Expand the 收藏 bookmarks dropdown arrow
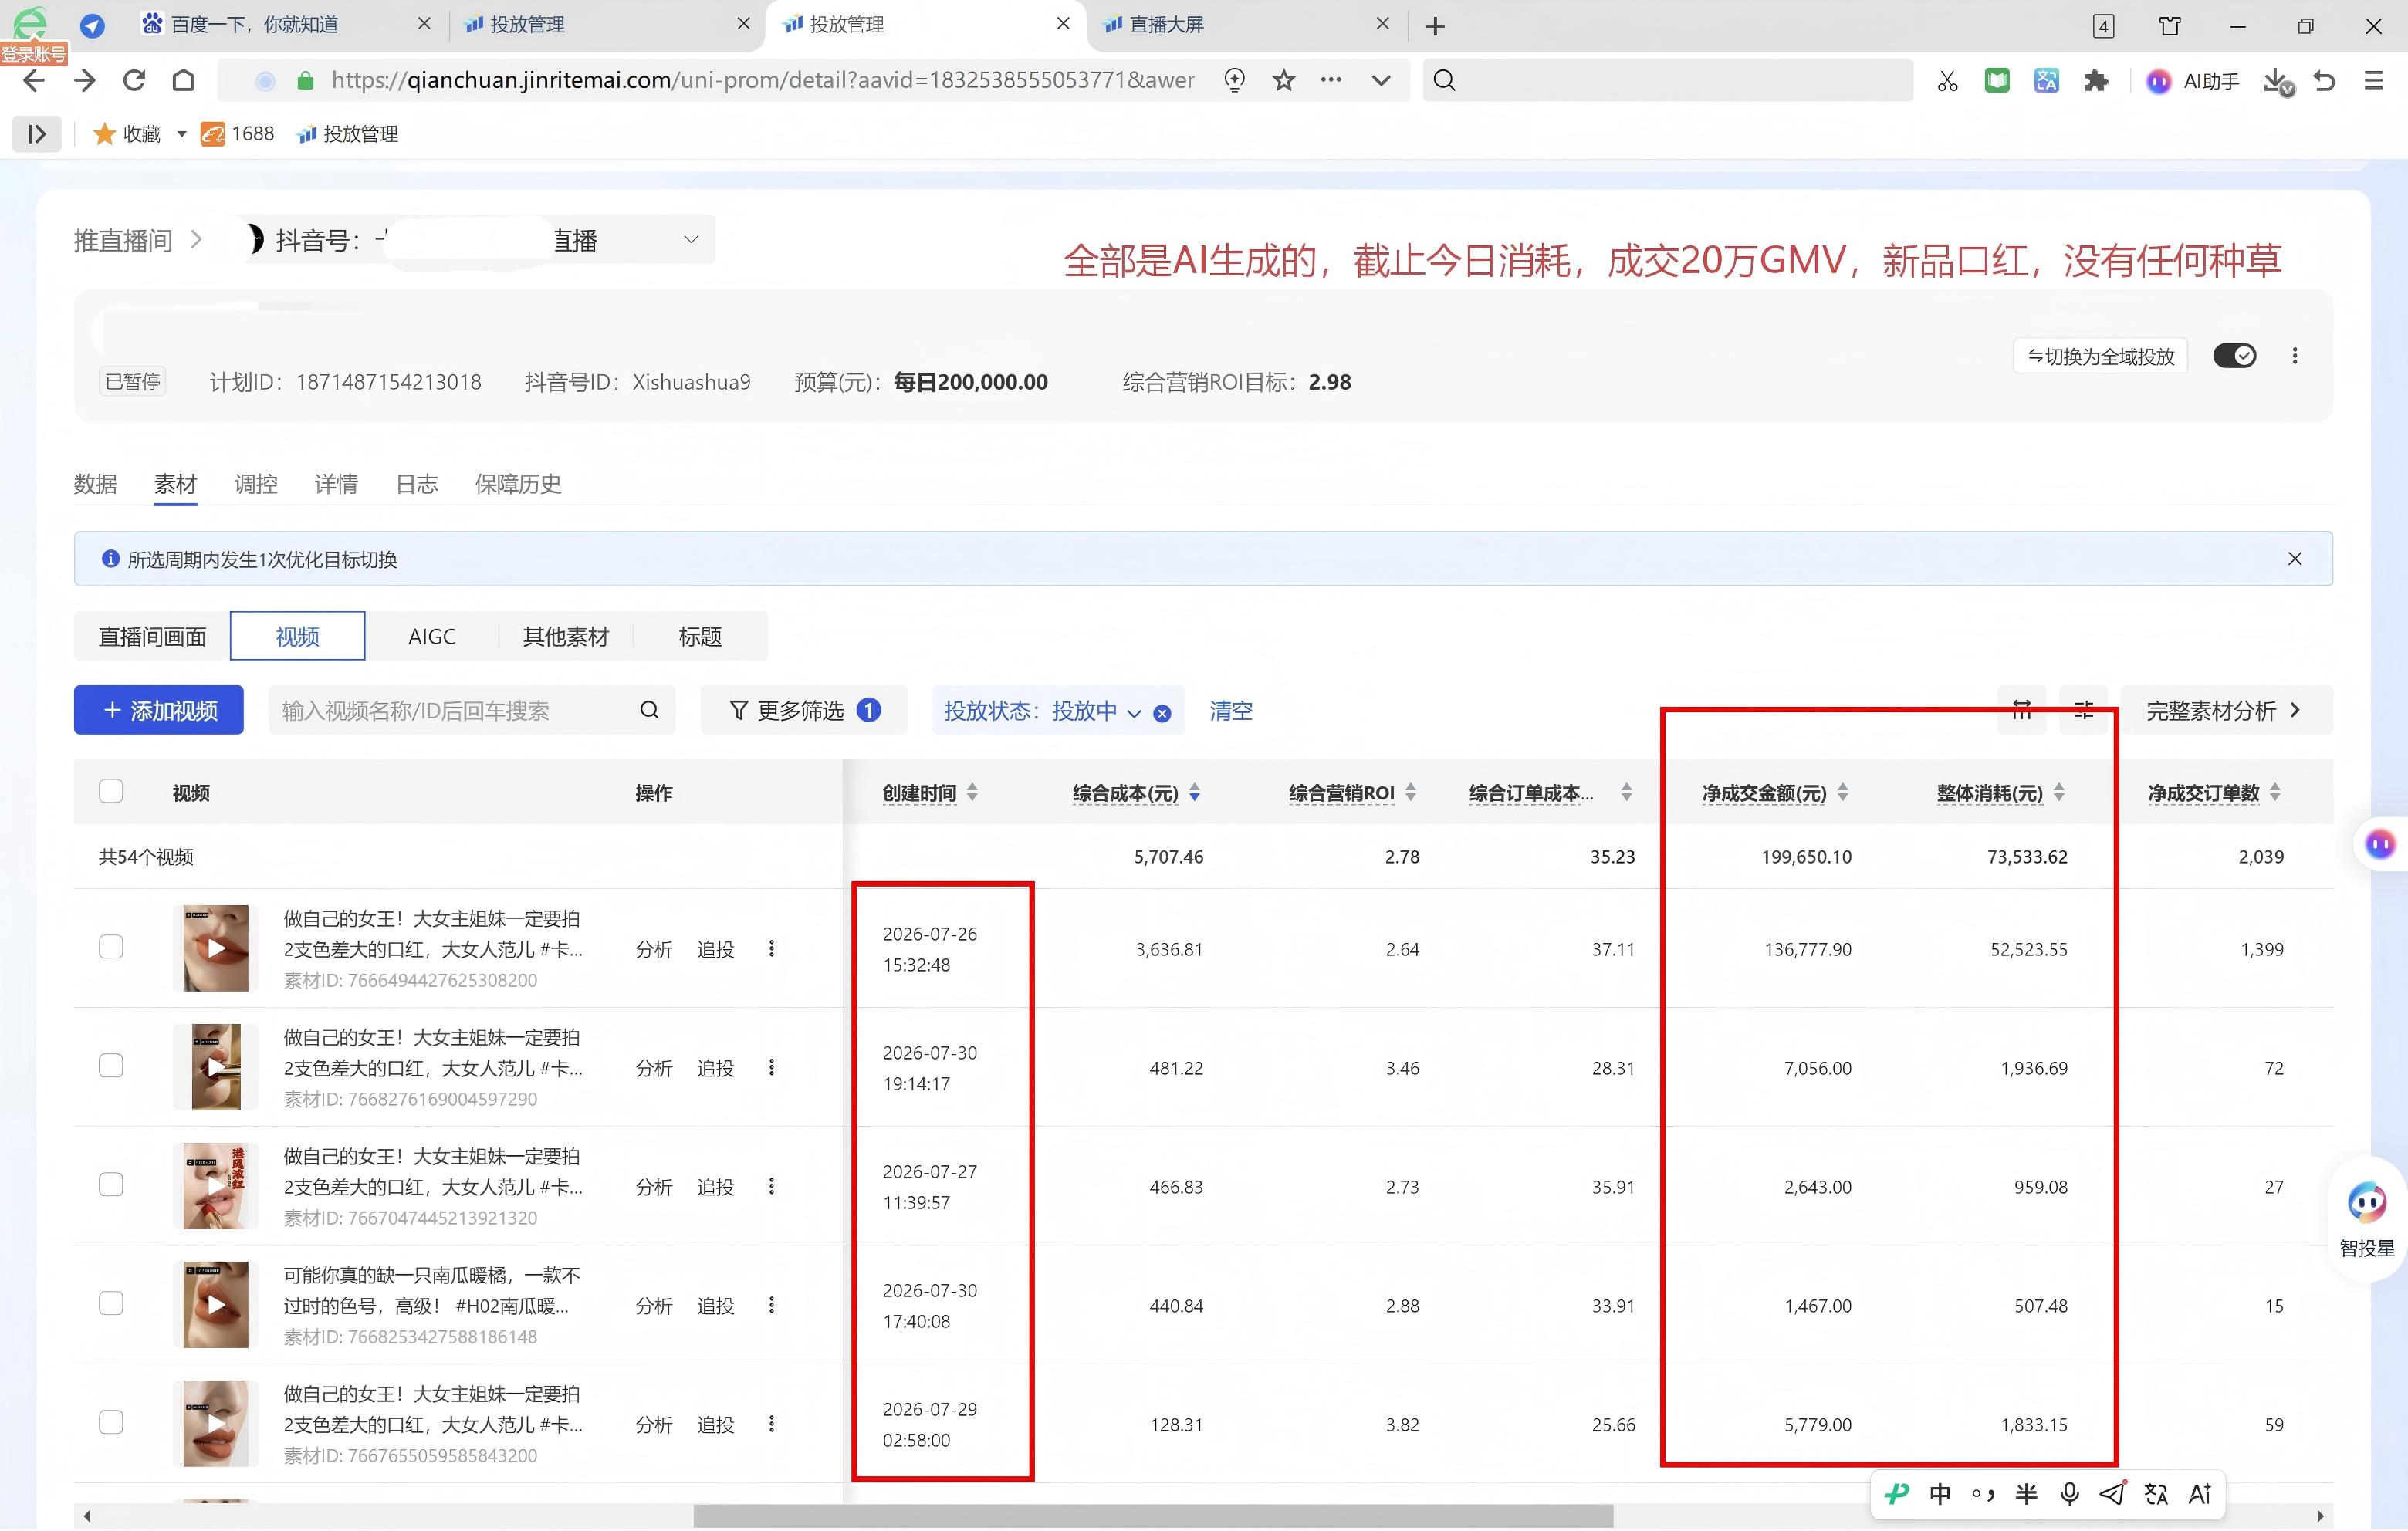 click(x=182, y=134)
